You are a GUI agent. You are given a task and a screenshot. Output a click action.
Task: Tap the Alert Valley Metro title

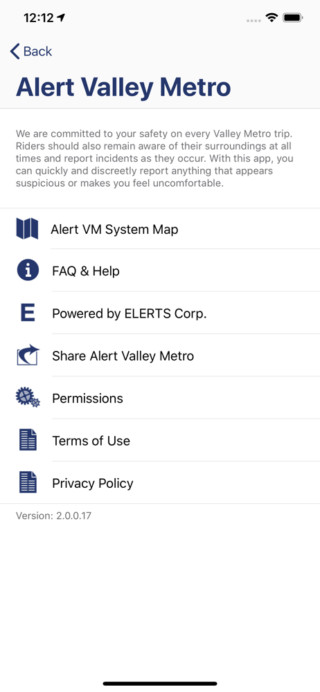[x=123, y=87]
